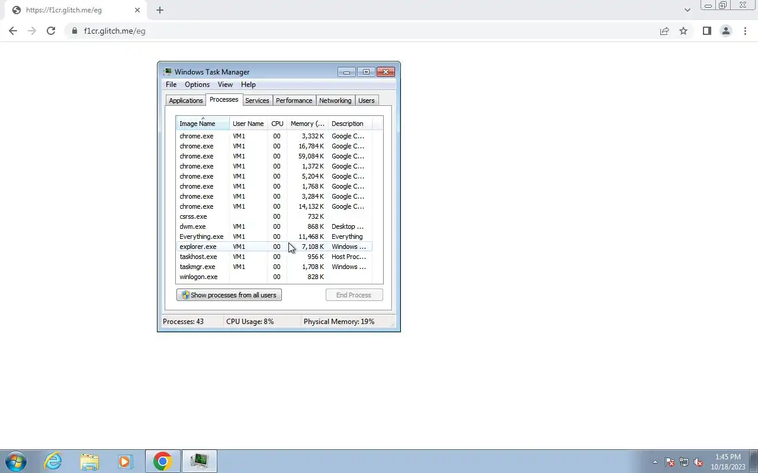Image resolution: width=758 pixels, height=473 pixels.
Task: Click the Task Manager title icon
Action: point(168,72)
